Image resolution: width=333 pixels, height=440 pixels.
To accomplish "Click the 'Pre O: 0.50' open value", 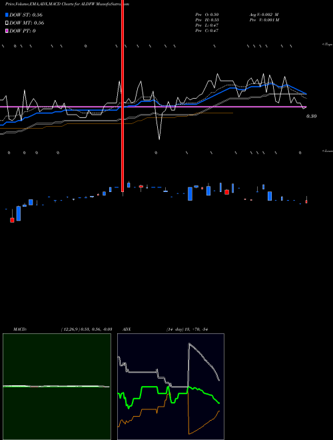I will [207, 15].
